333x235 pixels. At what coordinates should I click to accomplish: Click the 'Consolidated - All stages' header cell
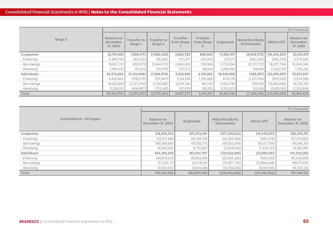pyautogui.click(x=80, y=119)
